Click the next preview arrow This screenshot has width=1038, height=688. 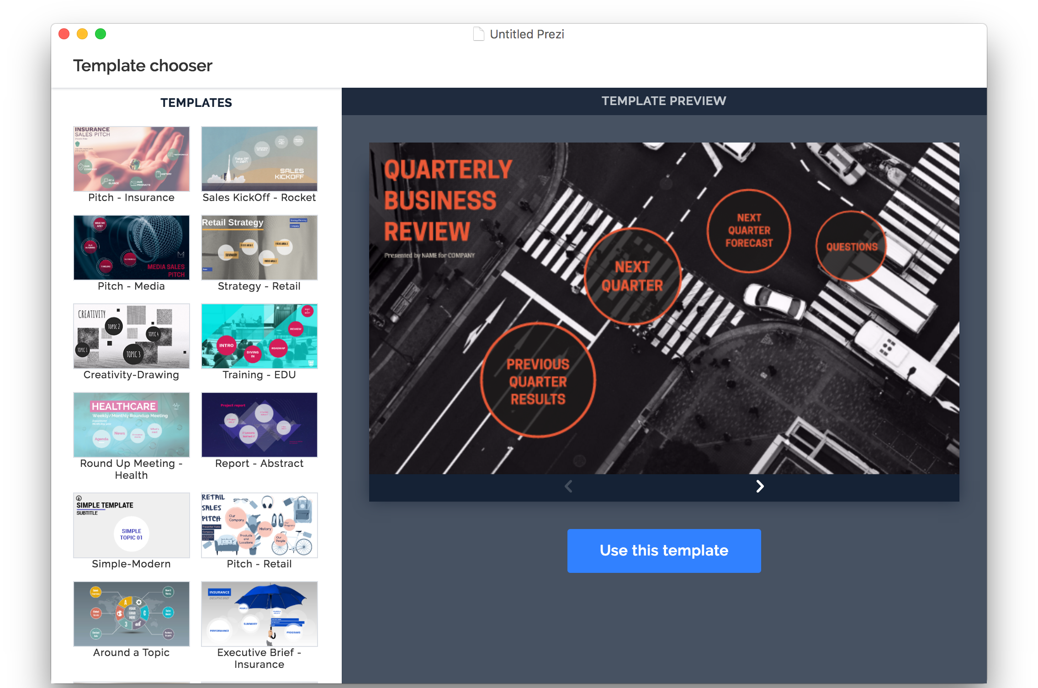[x=760, y=487]
